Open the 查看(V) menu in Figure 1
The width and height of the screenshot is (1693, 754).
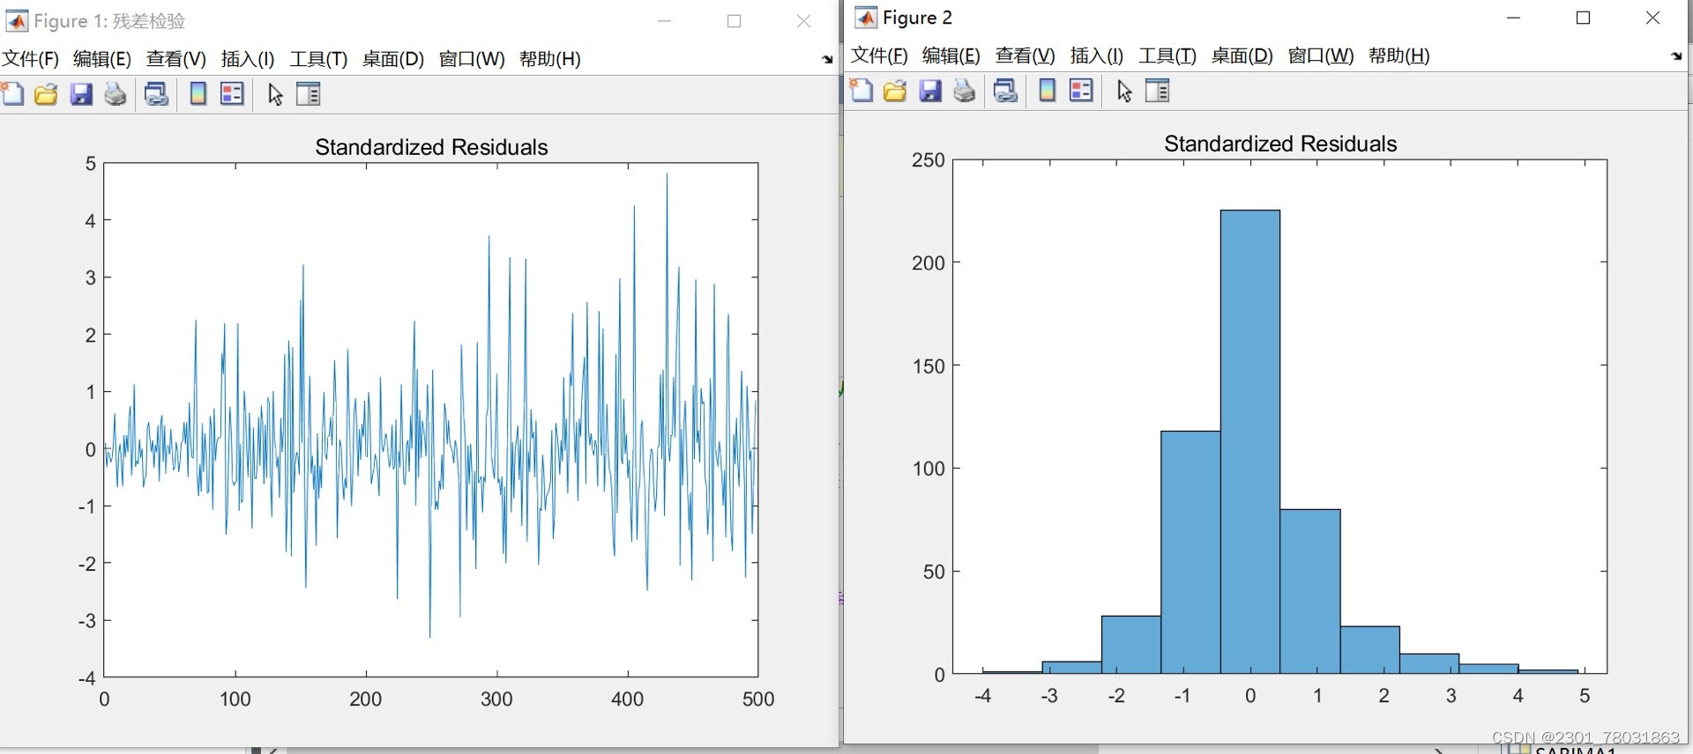(x=176, y=59)
